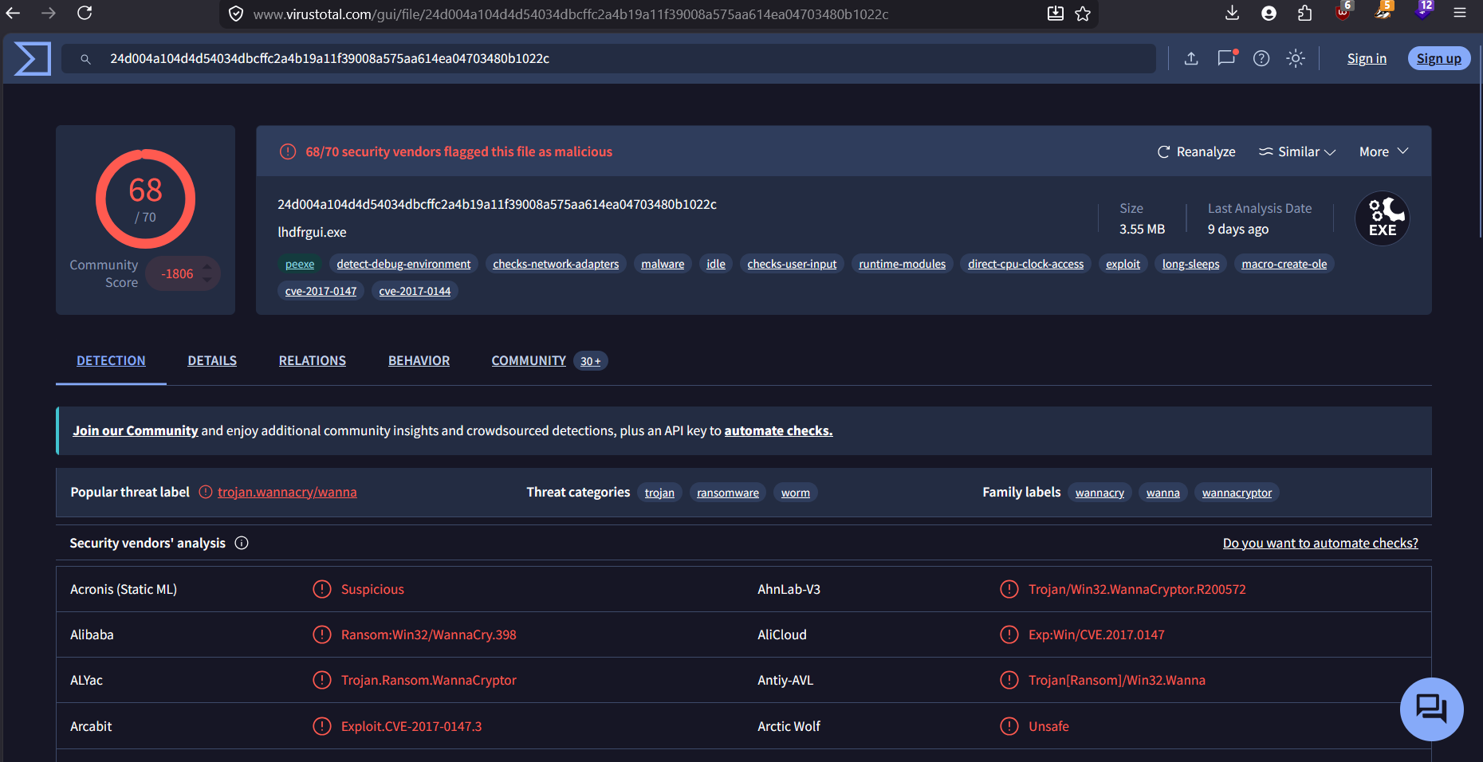The width and height of the screenshot is (1483, 762).
Task: Switch to the BEHAVIOR tab
Action: click(419, 360)
